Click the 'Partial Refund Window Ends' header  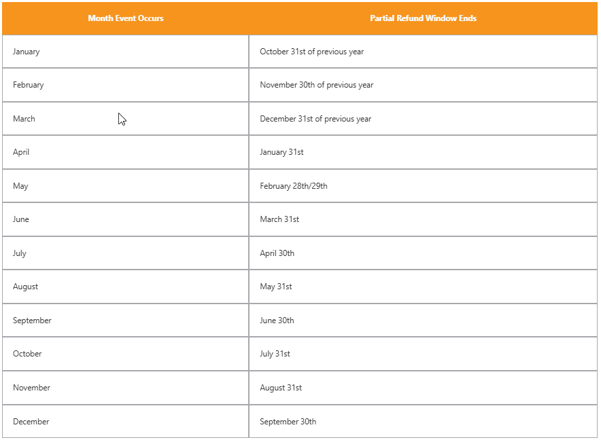click(423, 18)
